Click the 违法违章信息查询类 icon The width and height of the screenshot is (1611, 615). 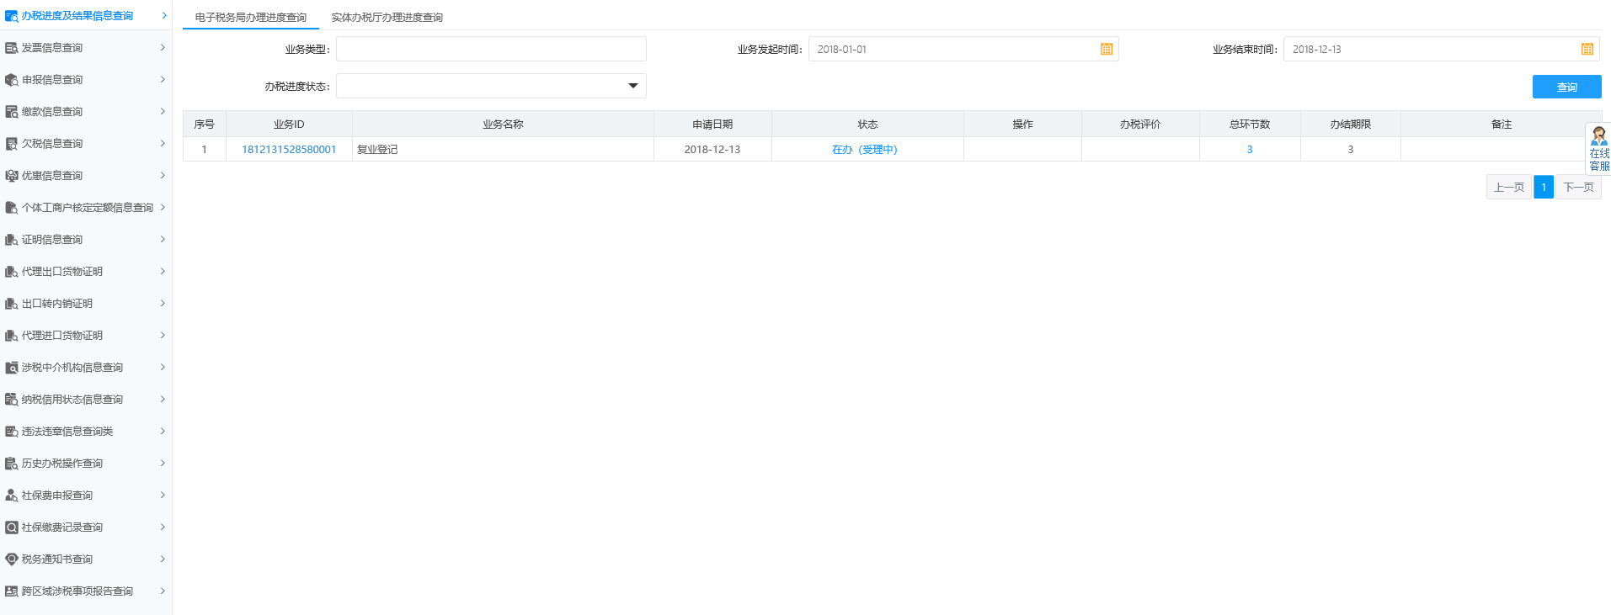coord(11,432)
